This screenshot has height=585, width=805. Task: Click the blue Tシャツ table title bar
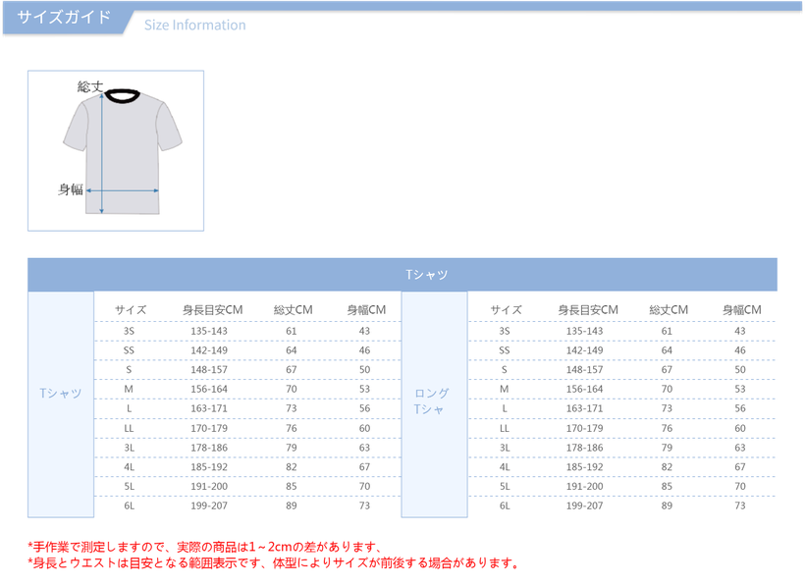pos(402,275)
